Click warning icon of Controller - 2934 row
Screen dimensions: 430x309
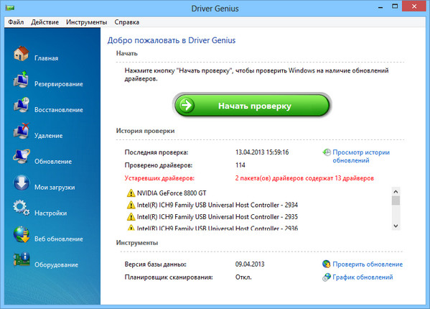[131, 205]
